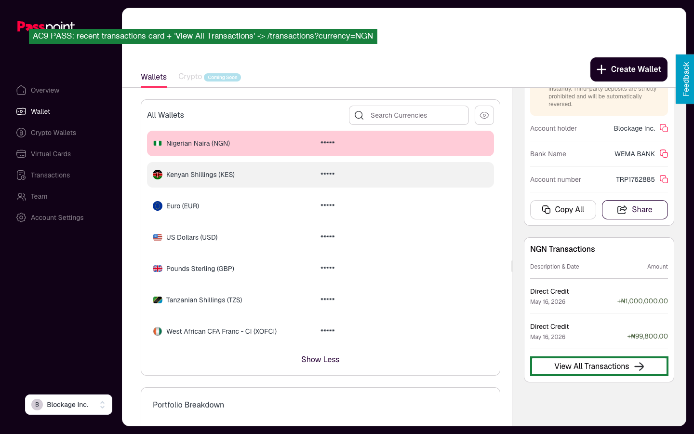Open the +₦1,000,000.00 Direct Credit transaction
The image size is (694, 434).
(599, 296)
